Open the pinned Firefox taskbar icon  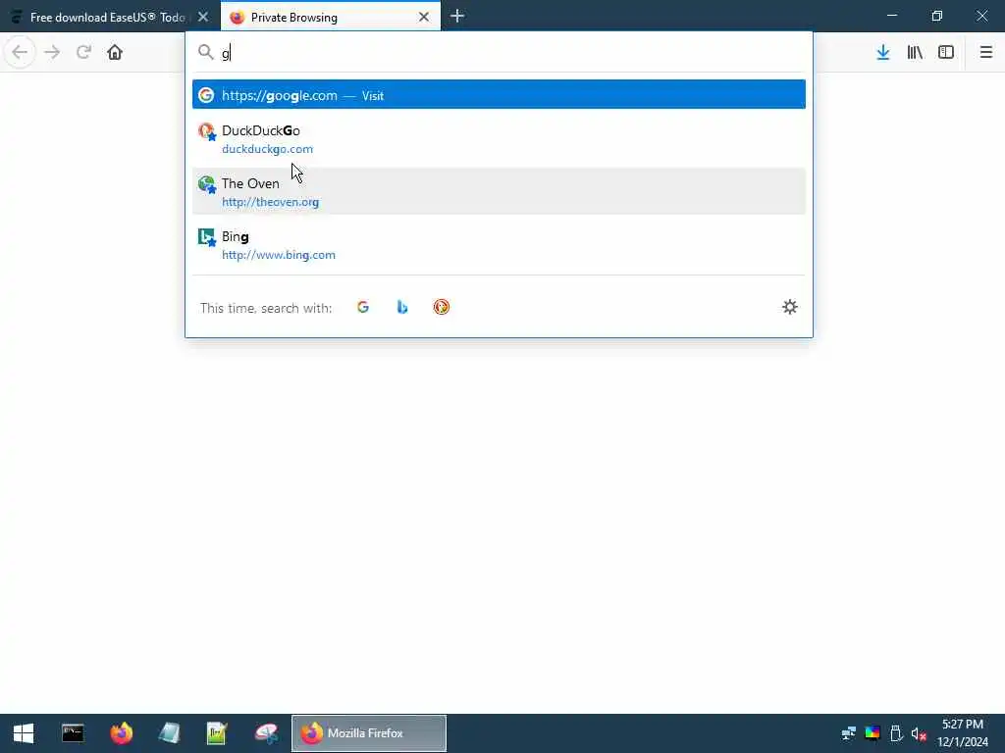tap(121, 733)
